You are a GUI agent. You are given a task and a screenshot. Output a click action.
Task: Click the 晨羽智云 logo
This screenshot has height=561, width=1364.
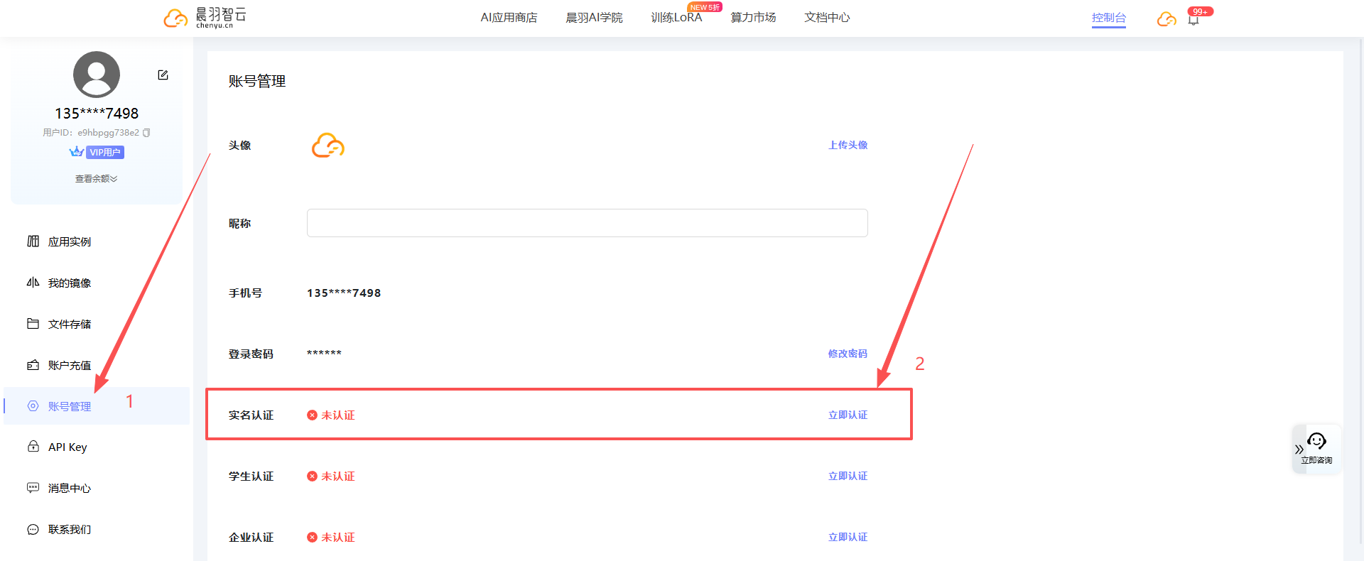pyautogui.click(x=205, y=18)
